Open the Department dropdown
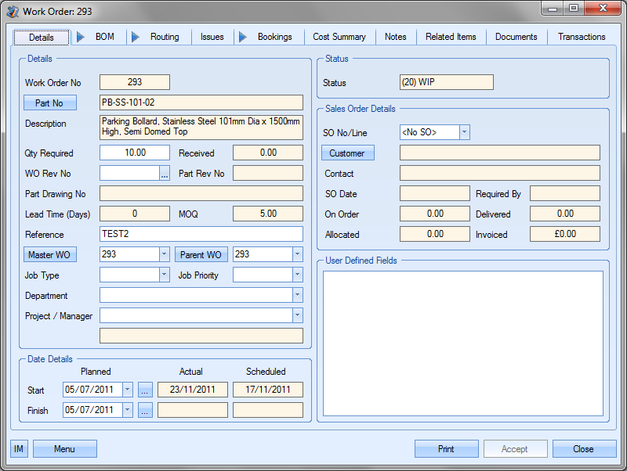Screen dimensions: 627x471 [x=297, y=296]
